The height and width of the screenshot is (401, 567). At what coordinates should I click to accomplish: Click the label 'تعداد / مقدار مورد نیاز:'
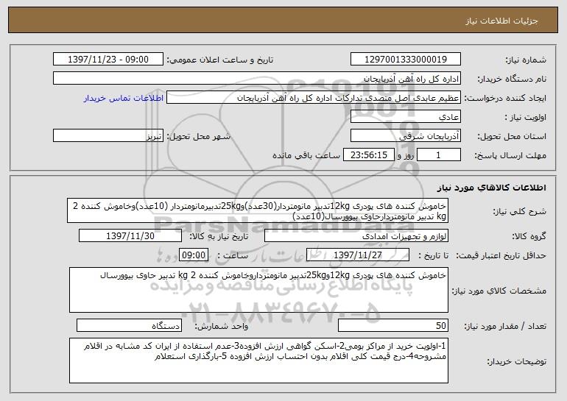[505, 326]
